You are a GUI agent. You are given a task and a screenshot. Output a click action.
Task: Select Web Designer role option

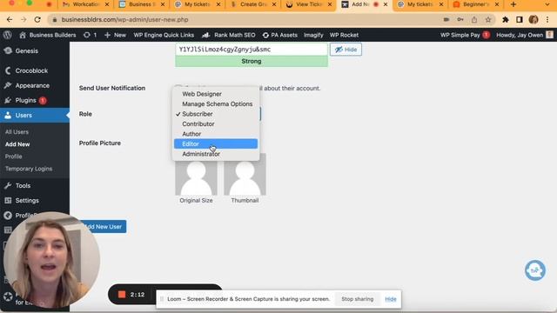[x=216, y=94]
